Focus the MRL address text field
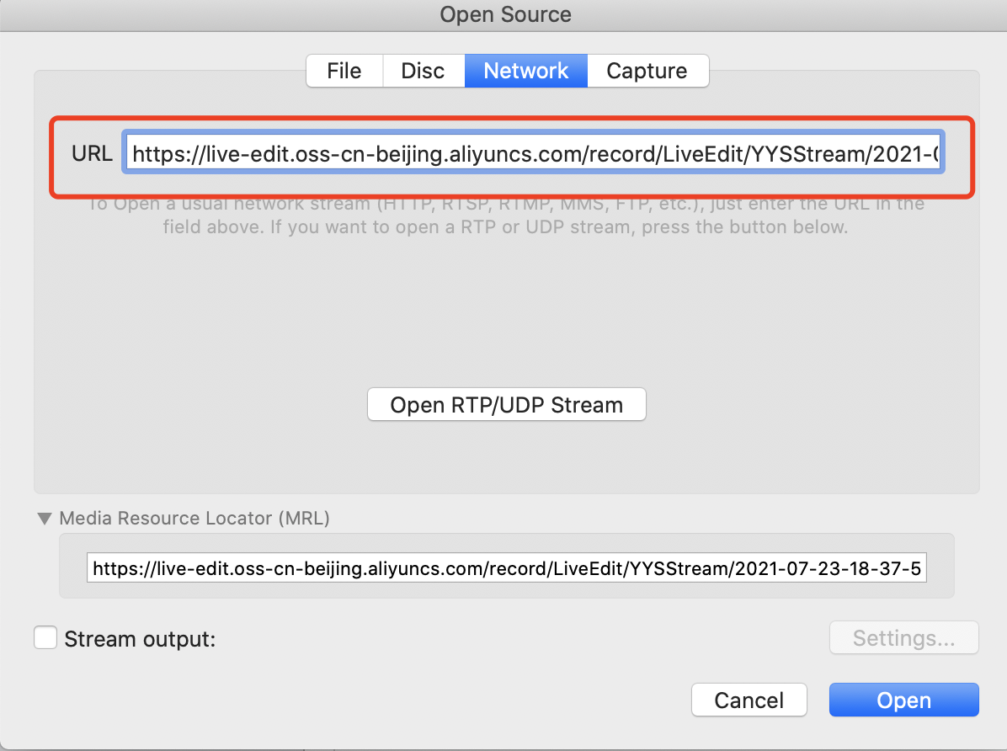This screenshot has height=751, width=1007. pyautogui.click(x=507, y=568)
